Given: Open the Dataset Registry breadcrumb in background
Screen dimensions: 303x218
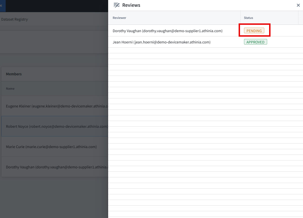Looking at the screenshot, I should tap(14, 19).
